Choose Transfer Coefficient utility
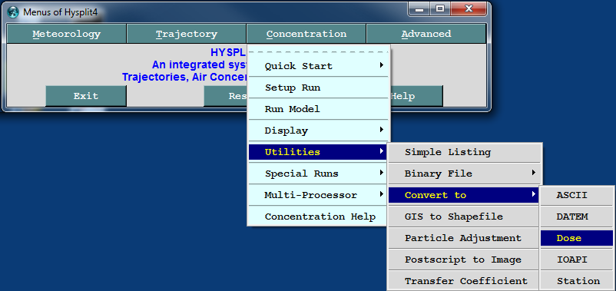Viewport: 616px width, 291px height. 465,281
